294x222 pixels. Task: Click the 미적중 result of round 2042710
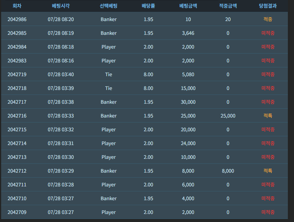tap(268, 198)
